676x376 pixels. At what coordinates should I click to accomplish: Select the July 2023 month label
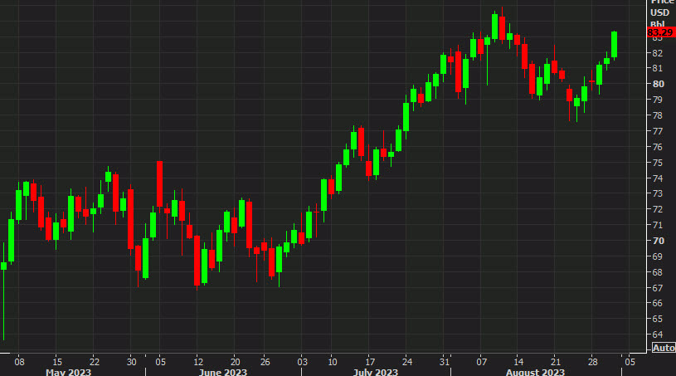pos(375,372)
